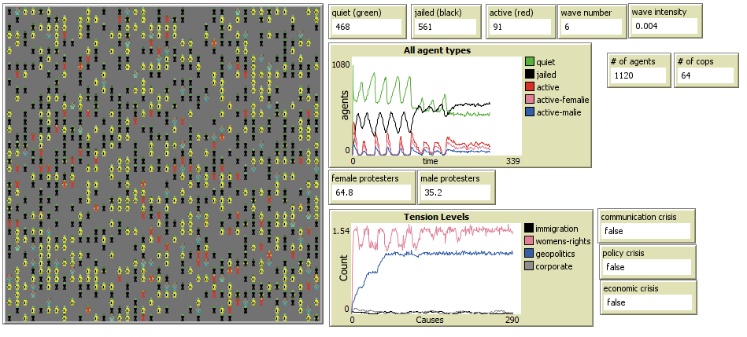Click the geopolitics legend swatch

tap(529, 254)
